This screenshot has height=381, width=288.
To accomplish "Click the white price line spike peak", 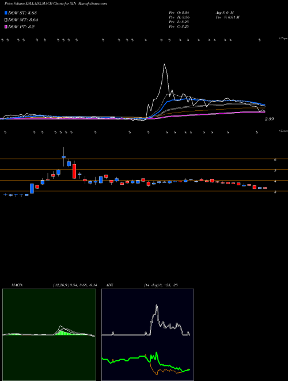I will tap(164, 64).
